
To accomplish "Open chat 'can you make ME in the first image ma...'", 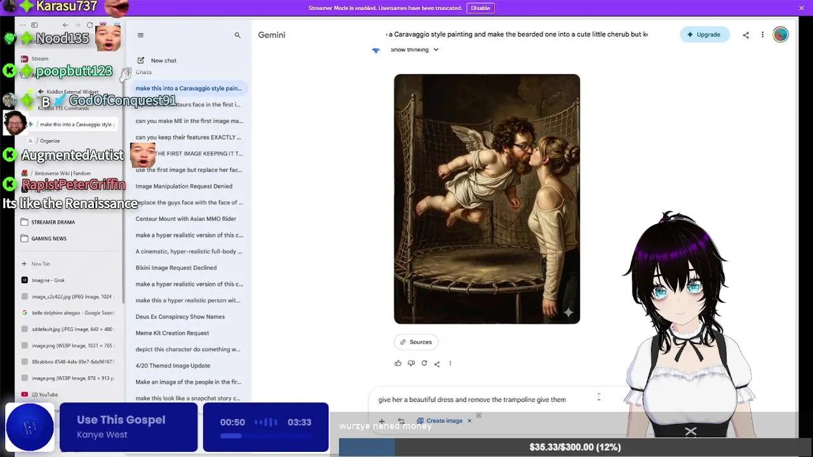I will pyautogui.click(x=189, y=121).
